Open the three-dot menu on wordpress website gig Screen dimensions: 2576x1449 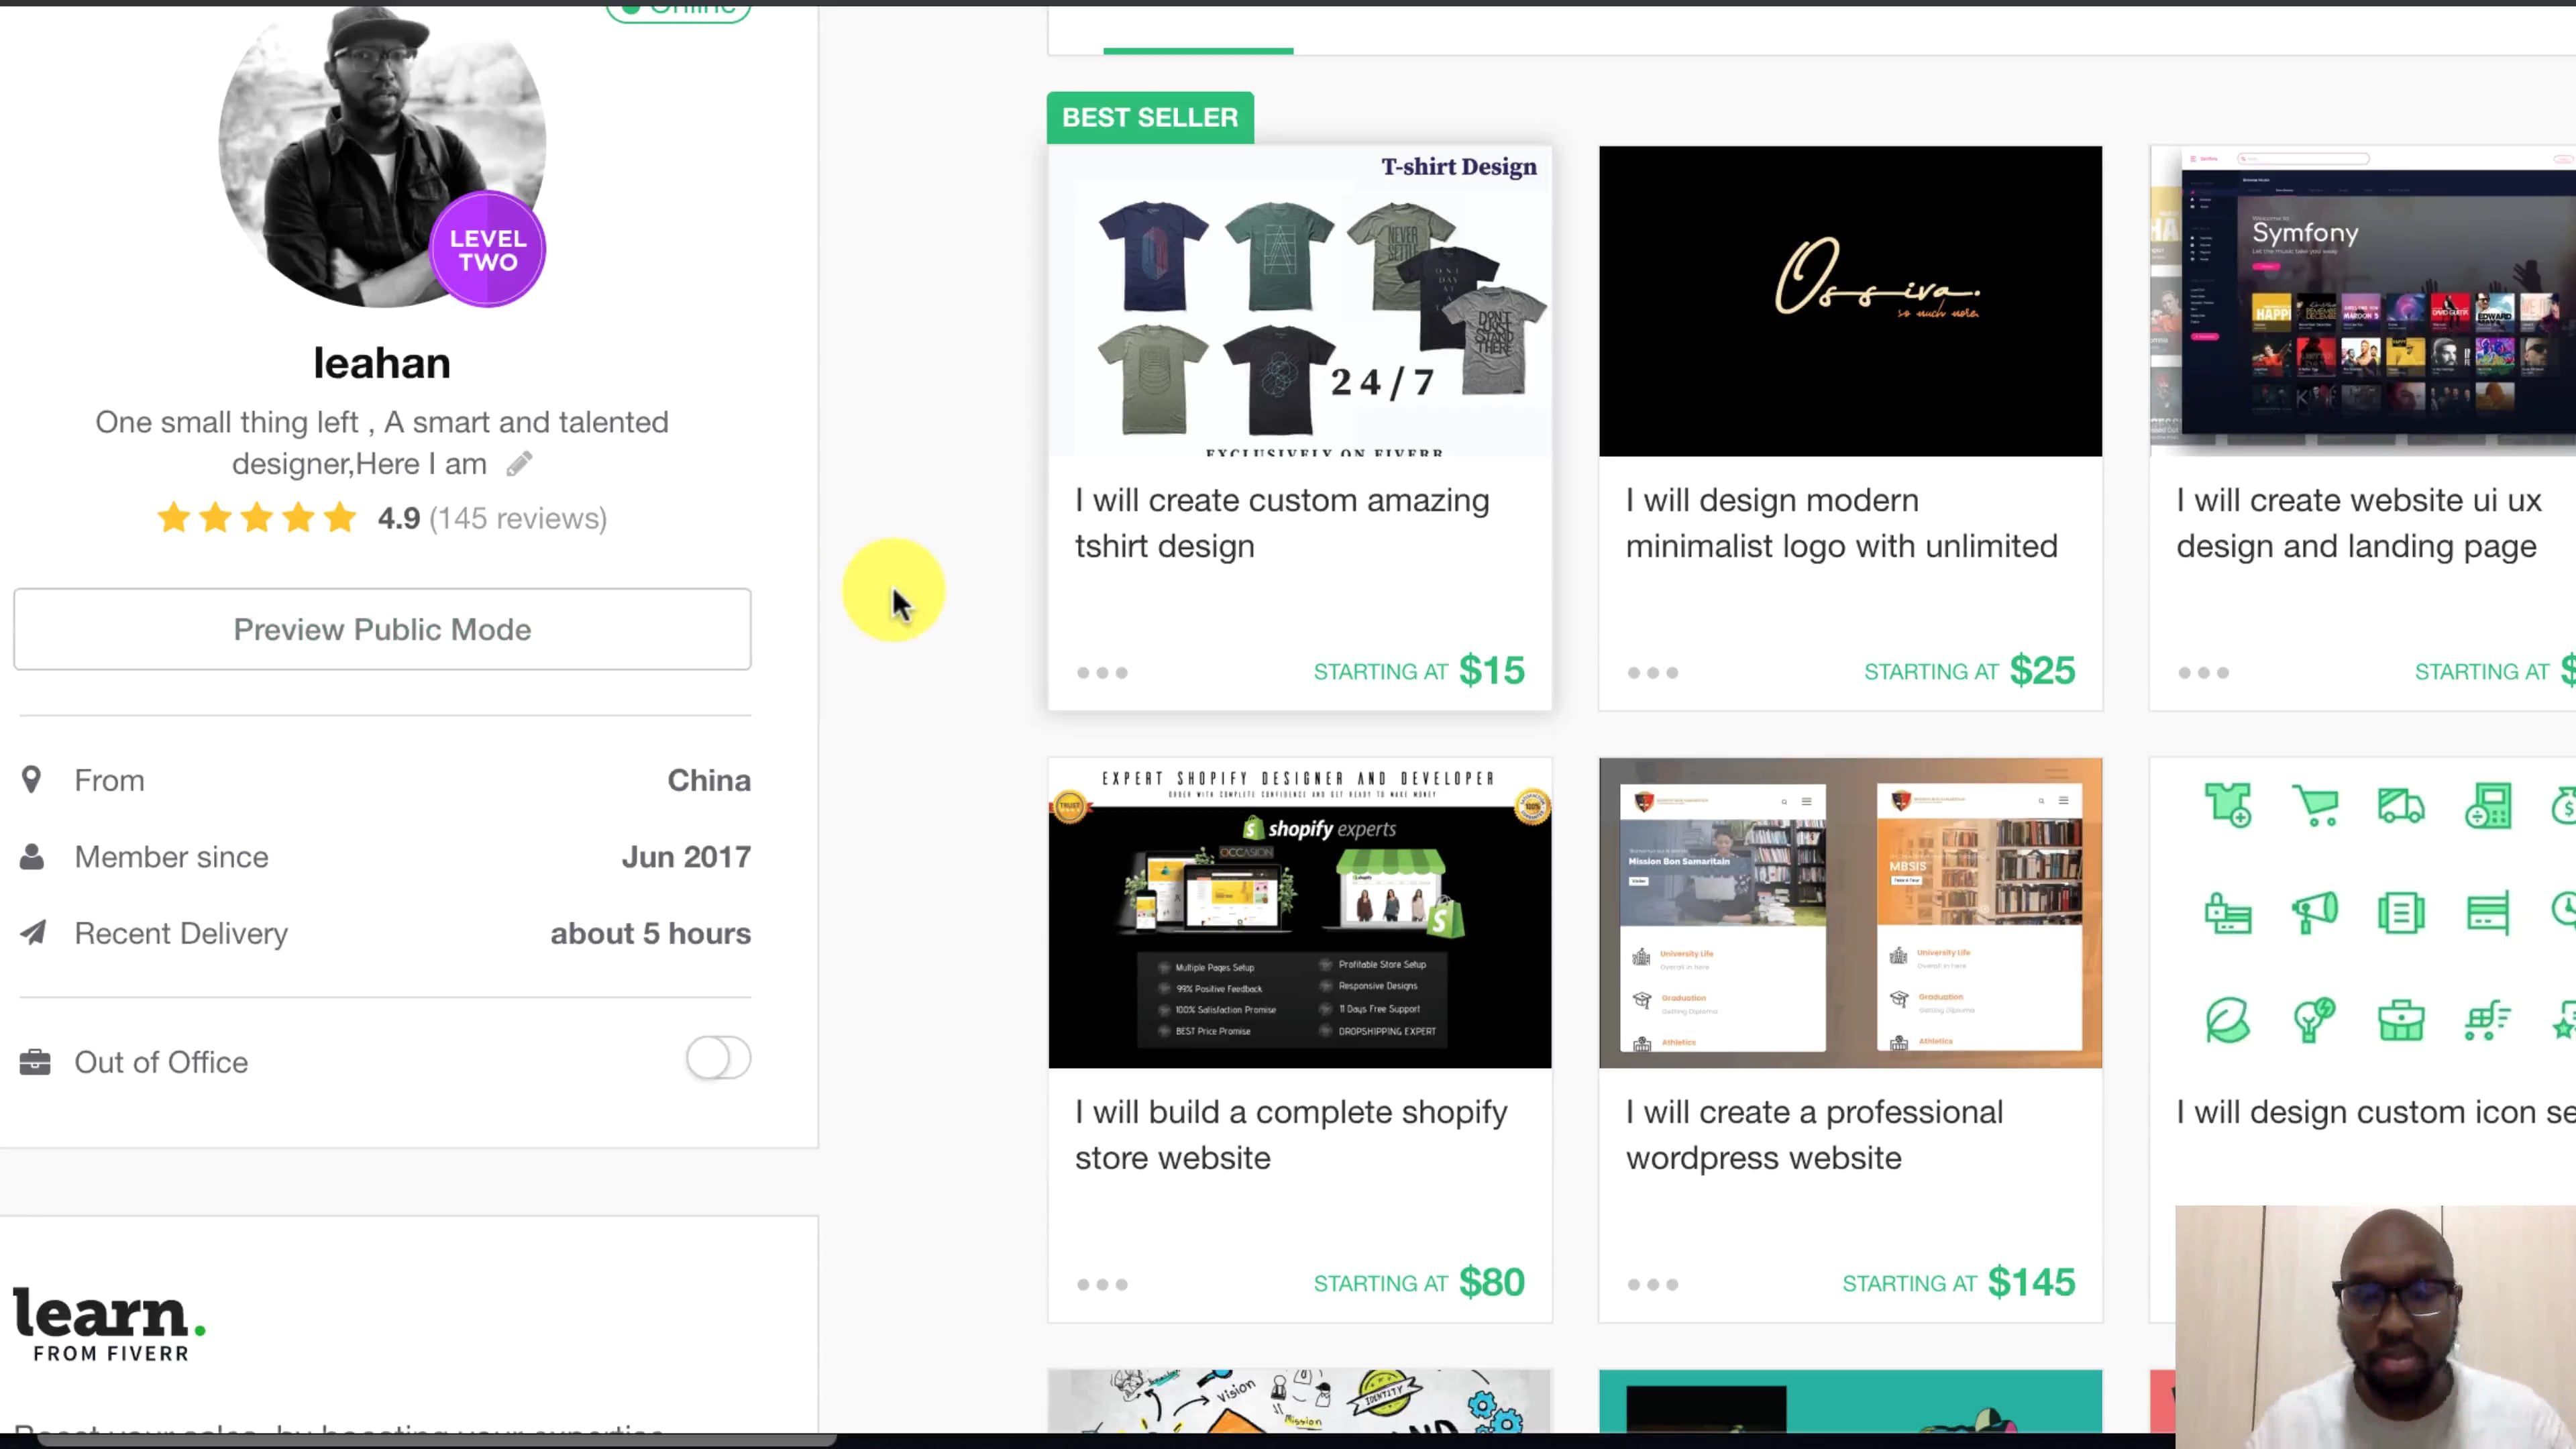pos(1653,1285)
